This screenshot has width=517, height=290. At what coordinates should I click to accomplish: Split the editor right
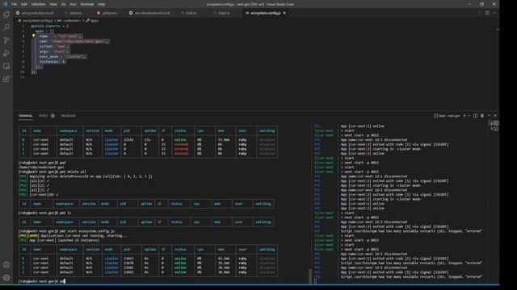(x=487, y=13)
